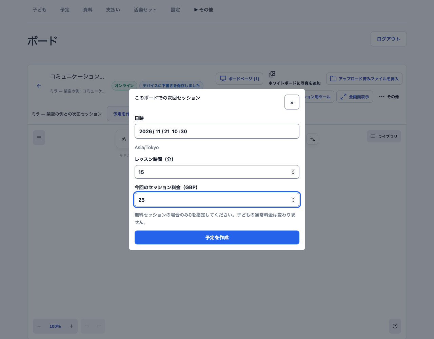
Task: Click zoom in plus icon
Action: click(72, 326)
